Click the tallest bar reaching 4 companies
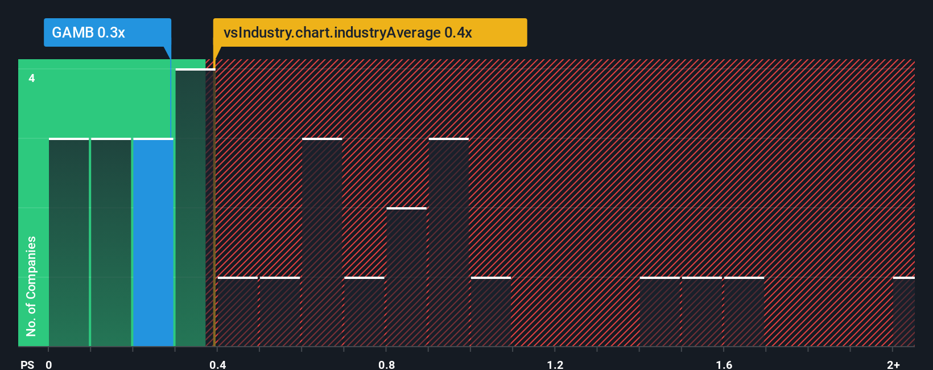 (195, 207)
